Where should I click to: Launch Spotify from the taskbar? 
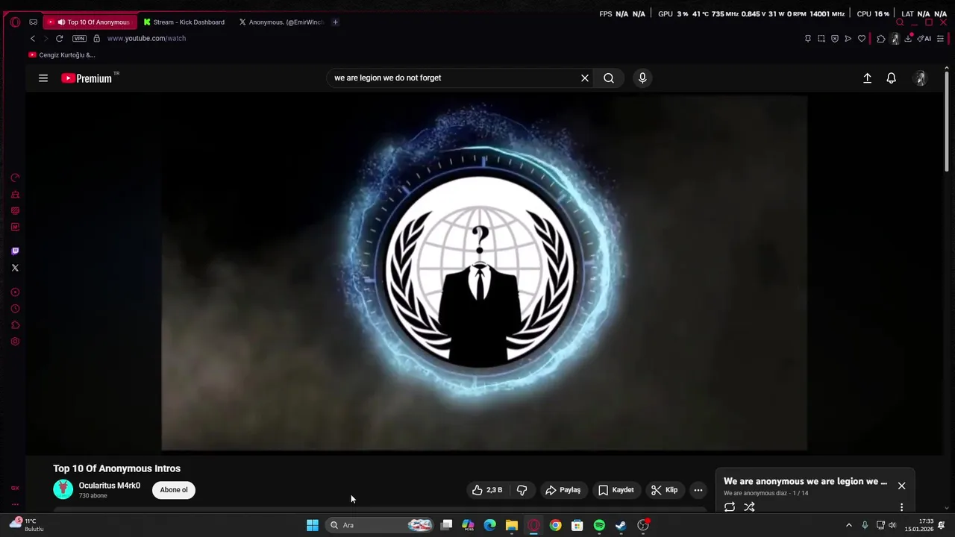tap(599, 525)
